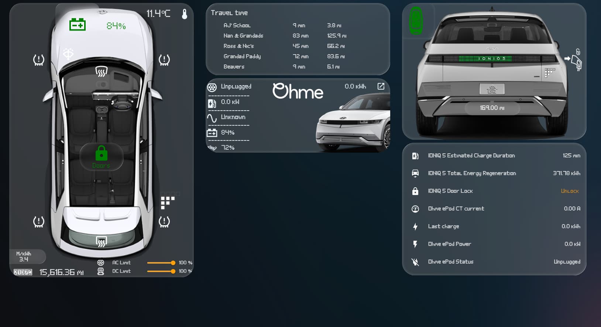
Task: Click the windshield washer fluid icon
Action: pyautogui.click(x=68, y=54)
